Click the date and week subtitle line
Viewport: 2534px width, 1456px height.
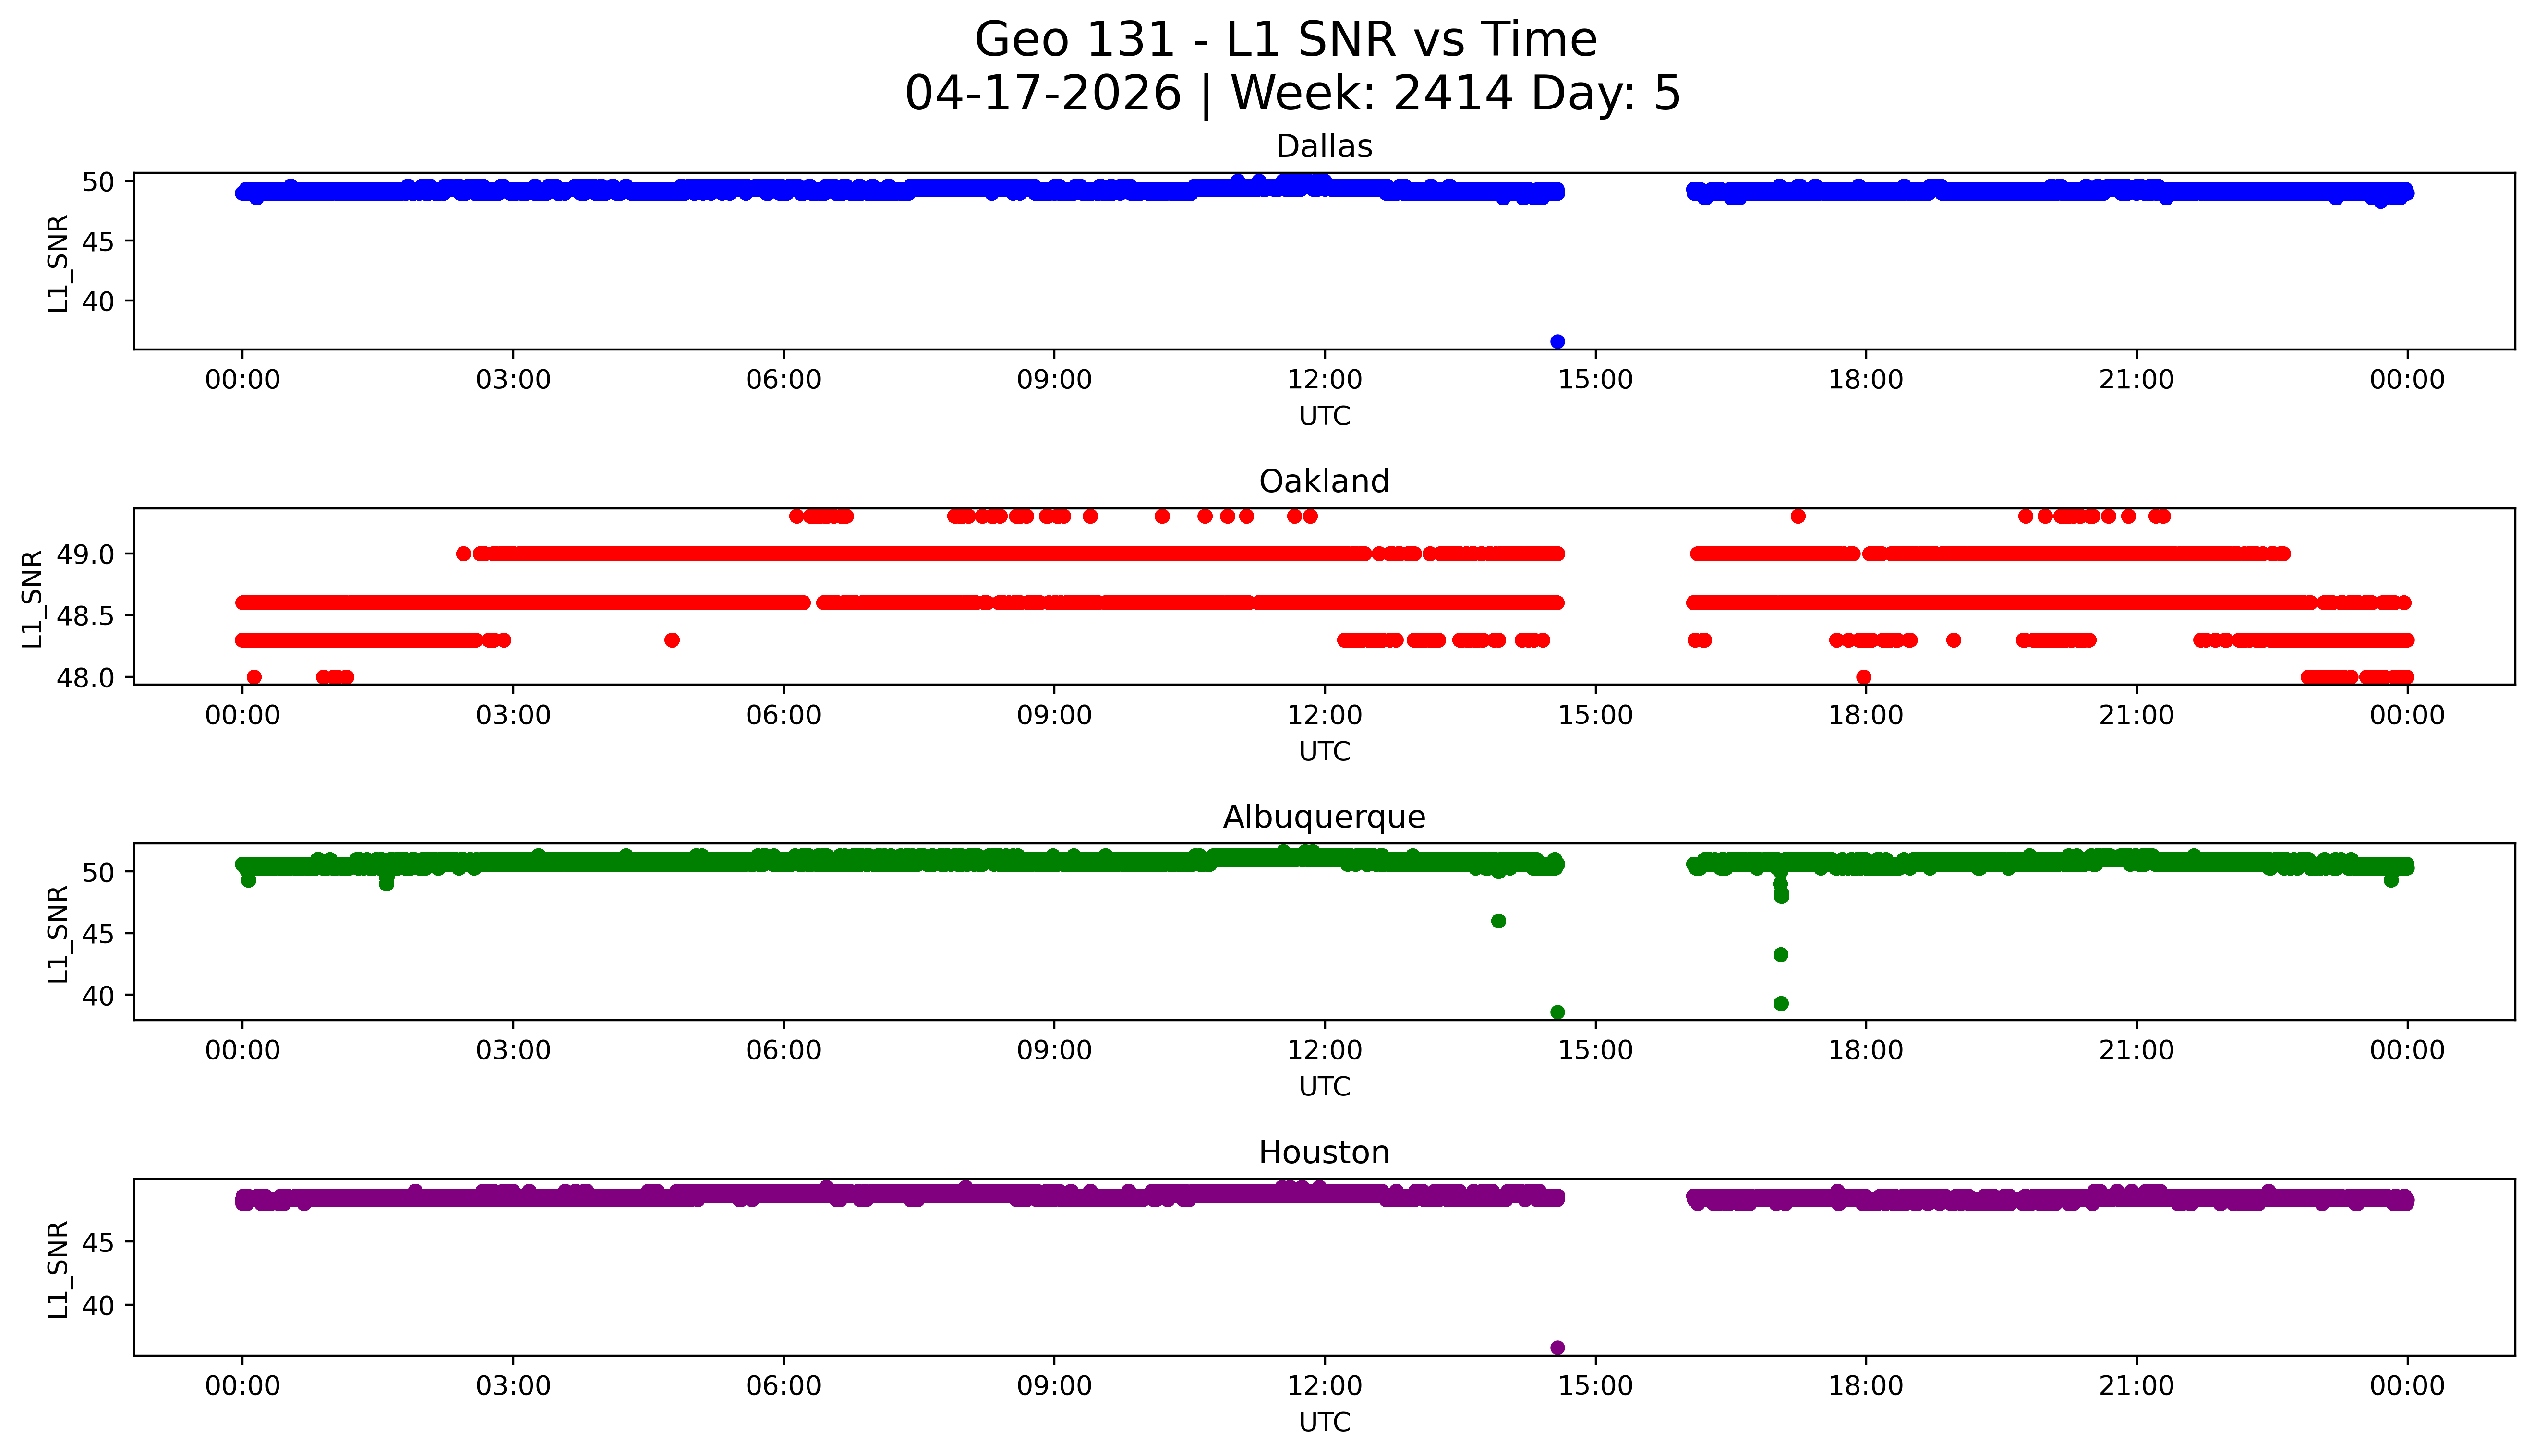(x=1292, y=94)
